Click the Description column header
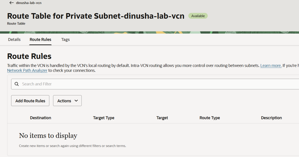The image size is (299, 157). tap(271, 118)
